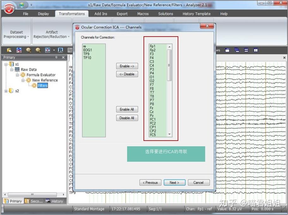Click the Enable --> button
Viewport: 288px width, 215px height.
[x=127, y=66]
